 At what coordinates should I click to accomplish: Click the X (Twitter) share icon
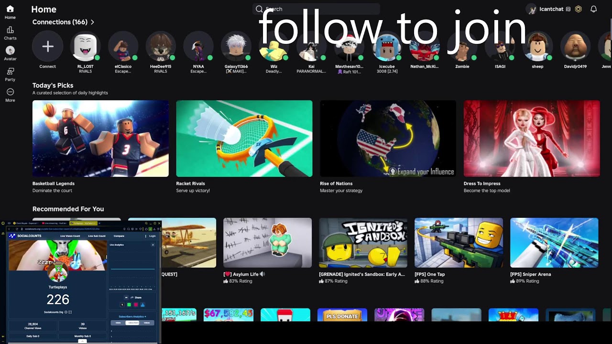pos(122,304)
